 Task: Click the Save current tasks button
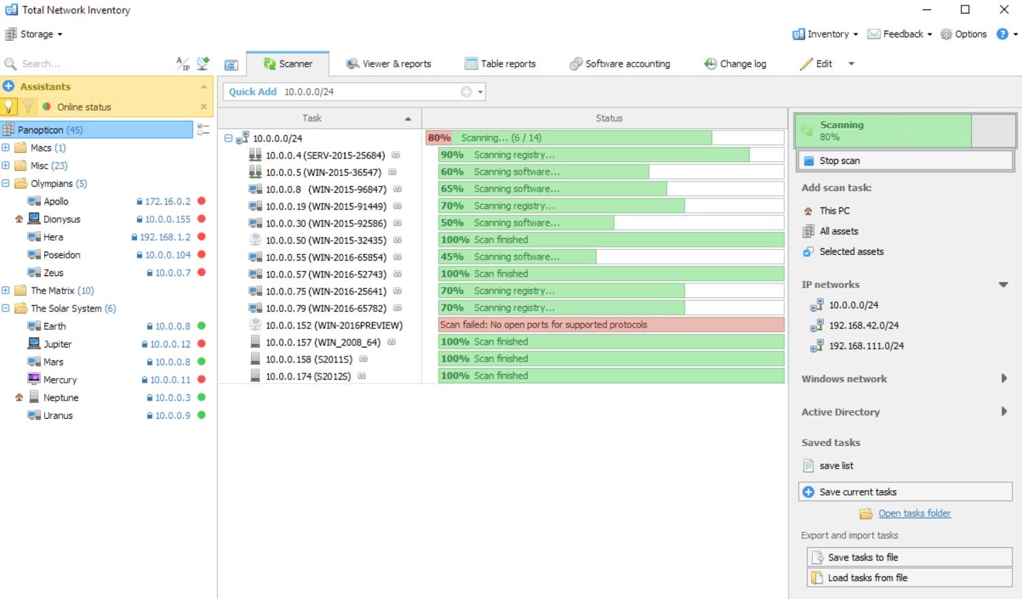click(x=906, y=492)
